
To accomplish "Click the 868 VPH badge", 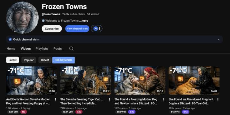I will click(x=121, y=112).
